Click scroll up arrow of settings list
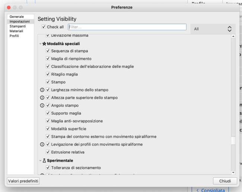 coord(233,36)
